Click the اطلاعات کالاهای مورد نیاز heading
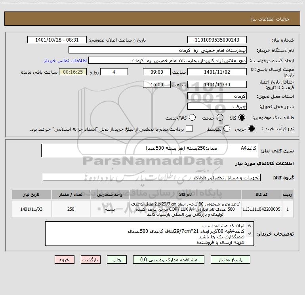305x295 pixels. (264, 164)
